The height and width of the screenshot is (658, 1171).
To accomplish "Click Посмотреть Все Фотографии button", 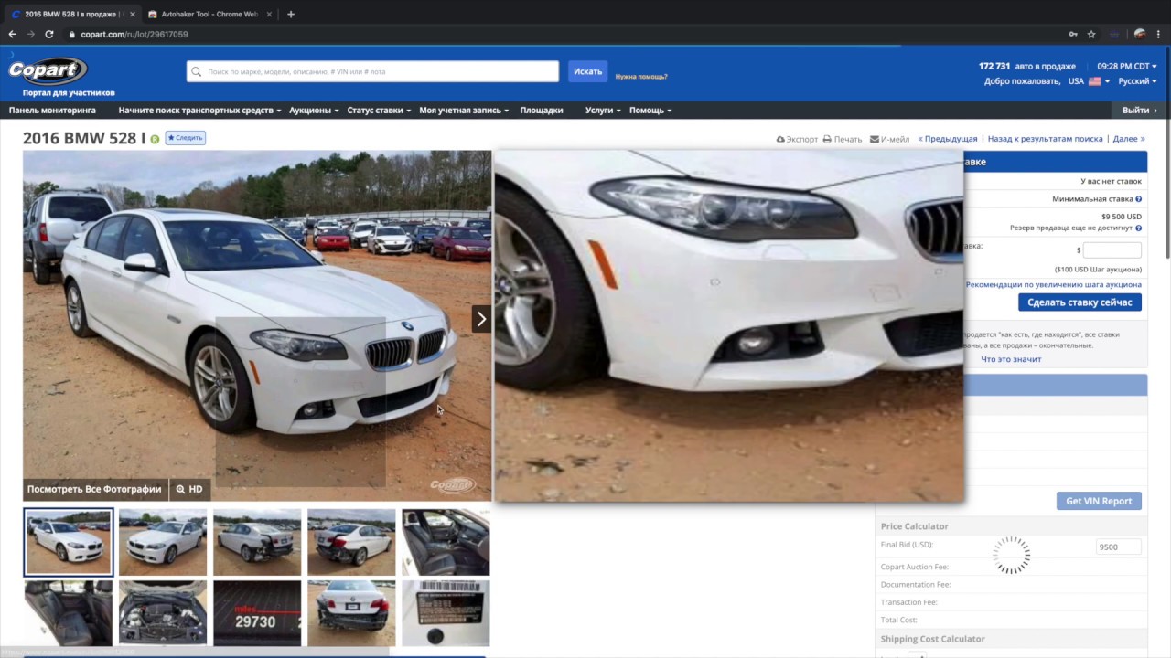I will click(x=94, y=489).
